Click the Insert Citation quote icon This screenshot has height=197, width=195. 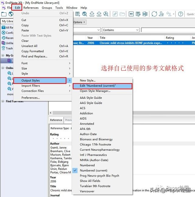pos(131,14)
